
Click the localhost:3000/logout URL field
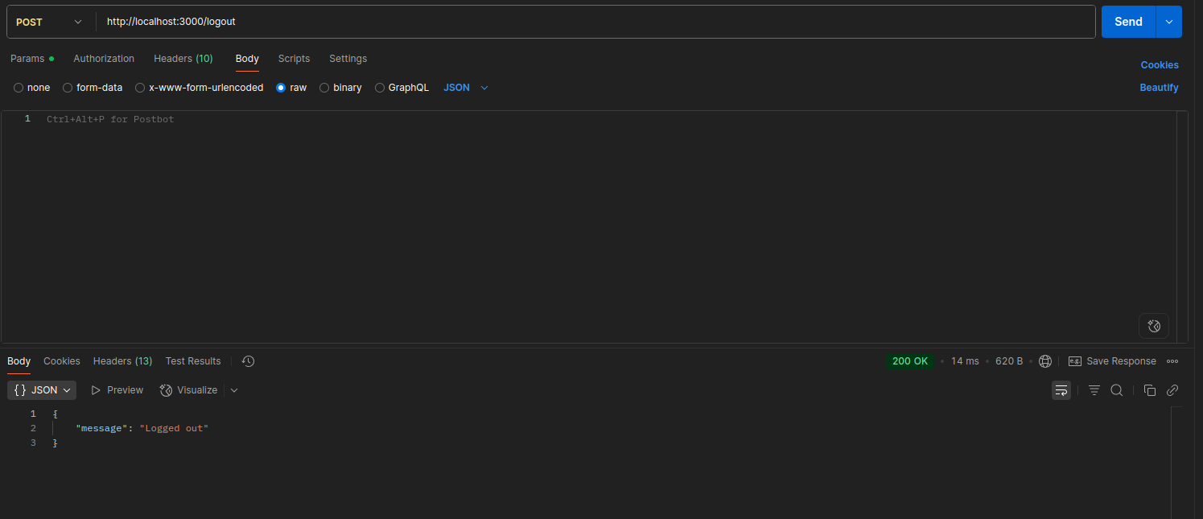pos(595,22)
